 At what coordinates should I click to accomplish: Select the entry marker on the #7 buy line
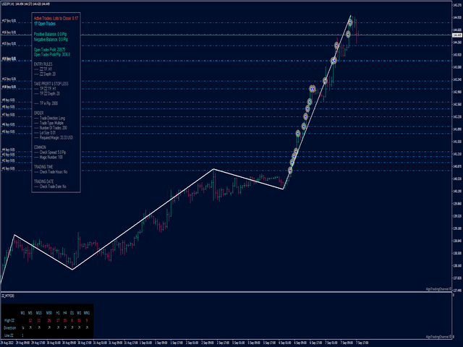pos(305,116)
